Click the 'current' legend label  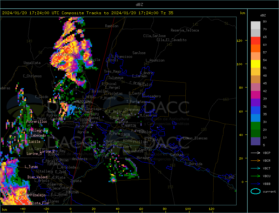269,192
